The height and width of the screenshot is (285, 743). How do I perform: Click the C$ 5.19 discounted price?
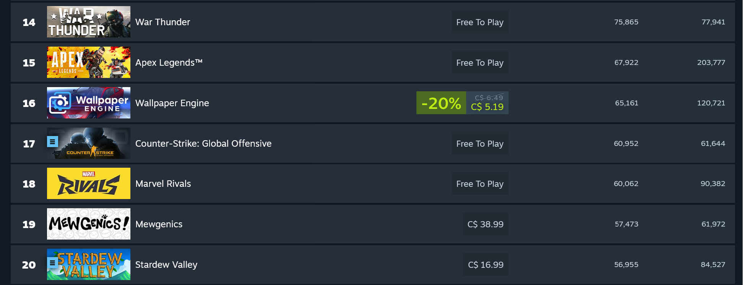tap(486, 107)
